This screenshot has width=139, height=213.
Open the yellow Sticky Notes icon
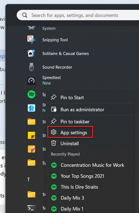(31, 135)
